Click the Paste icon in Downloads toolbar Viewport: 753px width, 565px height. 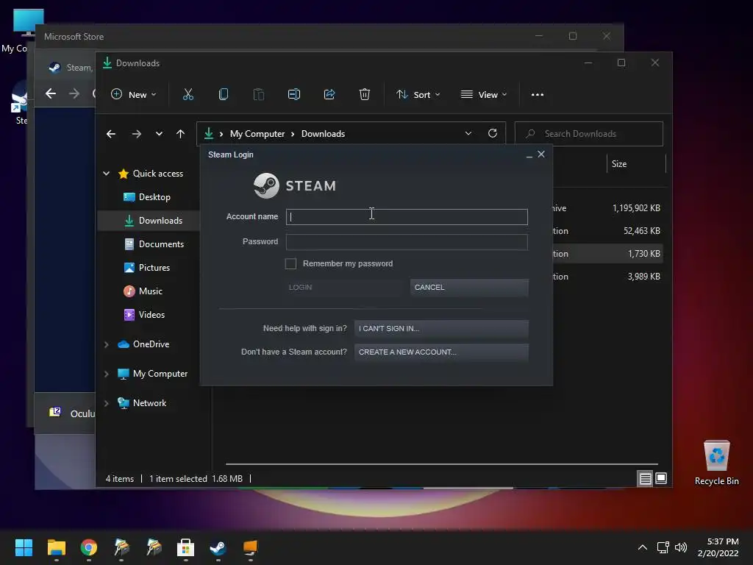[x=258, y=95]
